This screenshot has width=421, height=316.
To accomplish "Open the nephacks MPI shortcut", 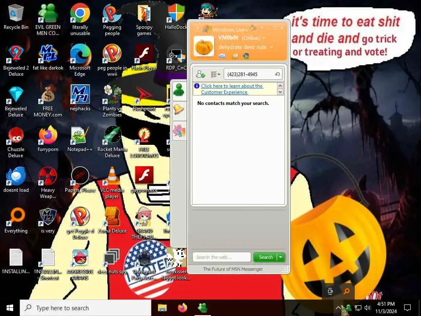I will (x=80, y=98).
